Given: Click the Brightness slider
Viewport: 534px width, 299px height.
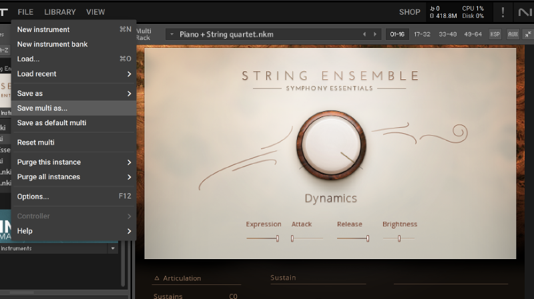Looking at the screenshot, I should pyautogui.click(x=398, y=238).
